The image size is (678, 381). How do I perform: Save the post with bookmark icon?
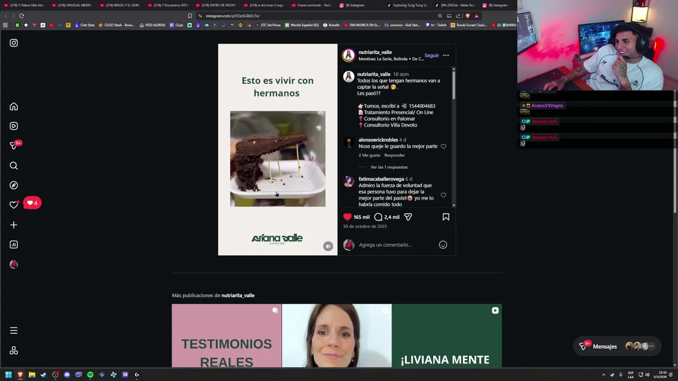[x=446, y=217]
